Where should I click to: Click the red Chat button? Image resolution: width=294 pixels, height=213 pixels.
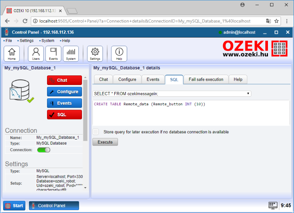coord(64,80)
